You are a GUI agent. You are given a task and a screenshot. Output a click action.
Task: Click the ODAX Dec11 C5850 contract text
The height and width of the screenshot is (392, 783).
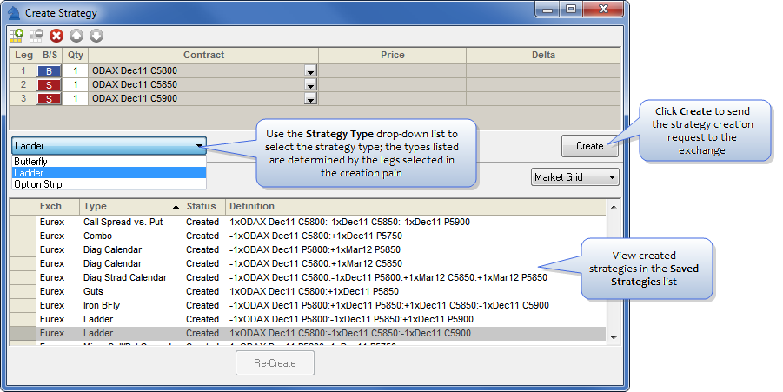[135, 85]
